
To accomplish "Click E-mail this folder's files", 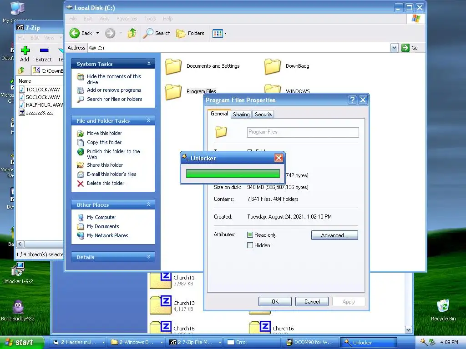I will [x=111, y=174].
